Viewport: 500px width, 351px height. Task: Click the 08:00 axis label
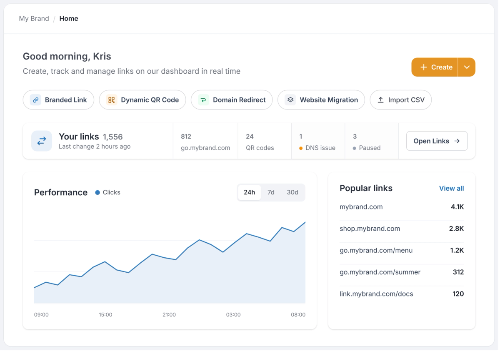click(x=298, y=315)
